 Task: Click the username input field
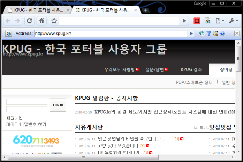[x=26, y=102]
